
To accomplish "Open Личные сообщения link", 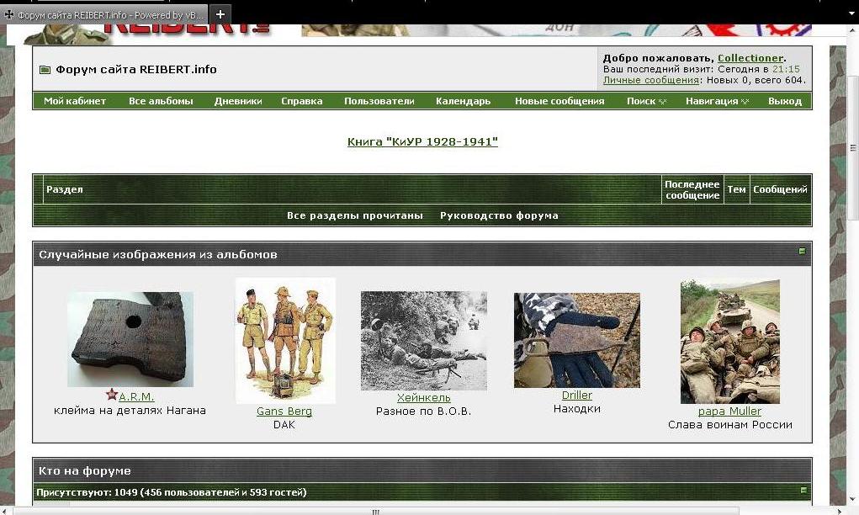I will (x=651, y=80).
